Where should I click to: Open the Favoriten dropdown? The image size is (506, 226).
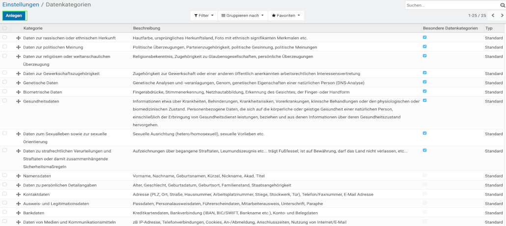286,16
